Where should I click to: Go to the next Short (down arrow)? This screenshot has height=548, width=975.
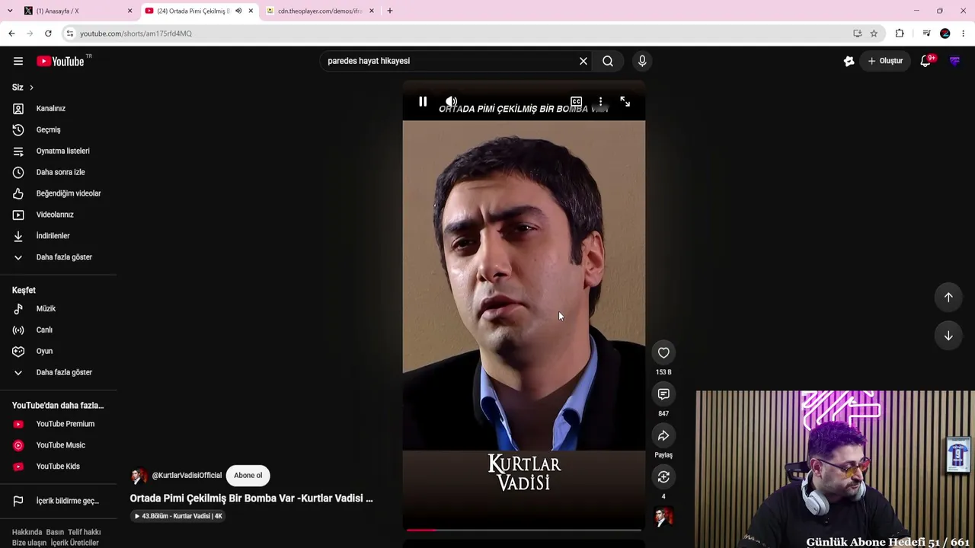[x=948, y=336]
